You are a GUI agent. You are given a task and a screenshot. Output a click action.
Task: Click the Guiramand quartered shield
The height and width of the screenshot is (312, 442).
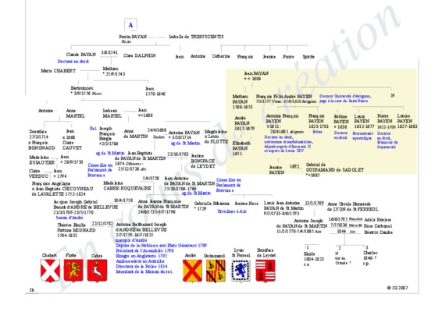pyautogui.click(x=216, y=271)
